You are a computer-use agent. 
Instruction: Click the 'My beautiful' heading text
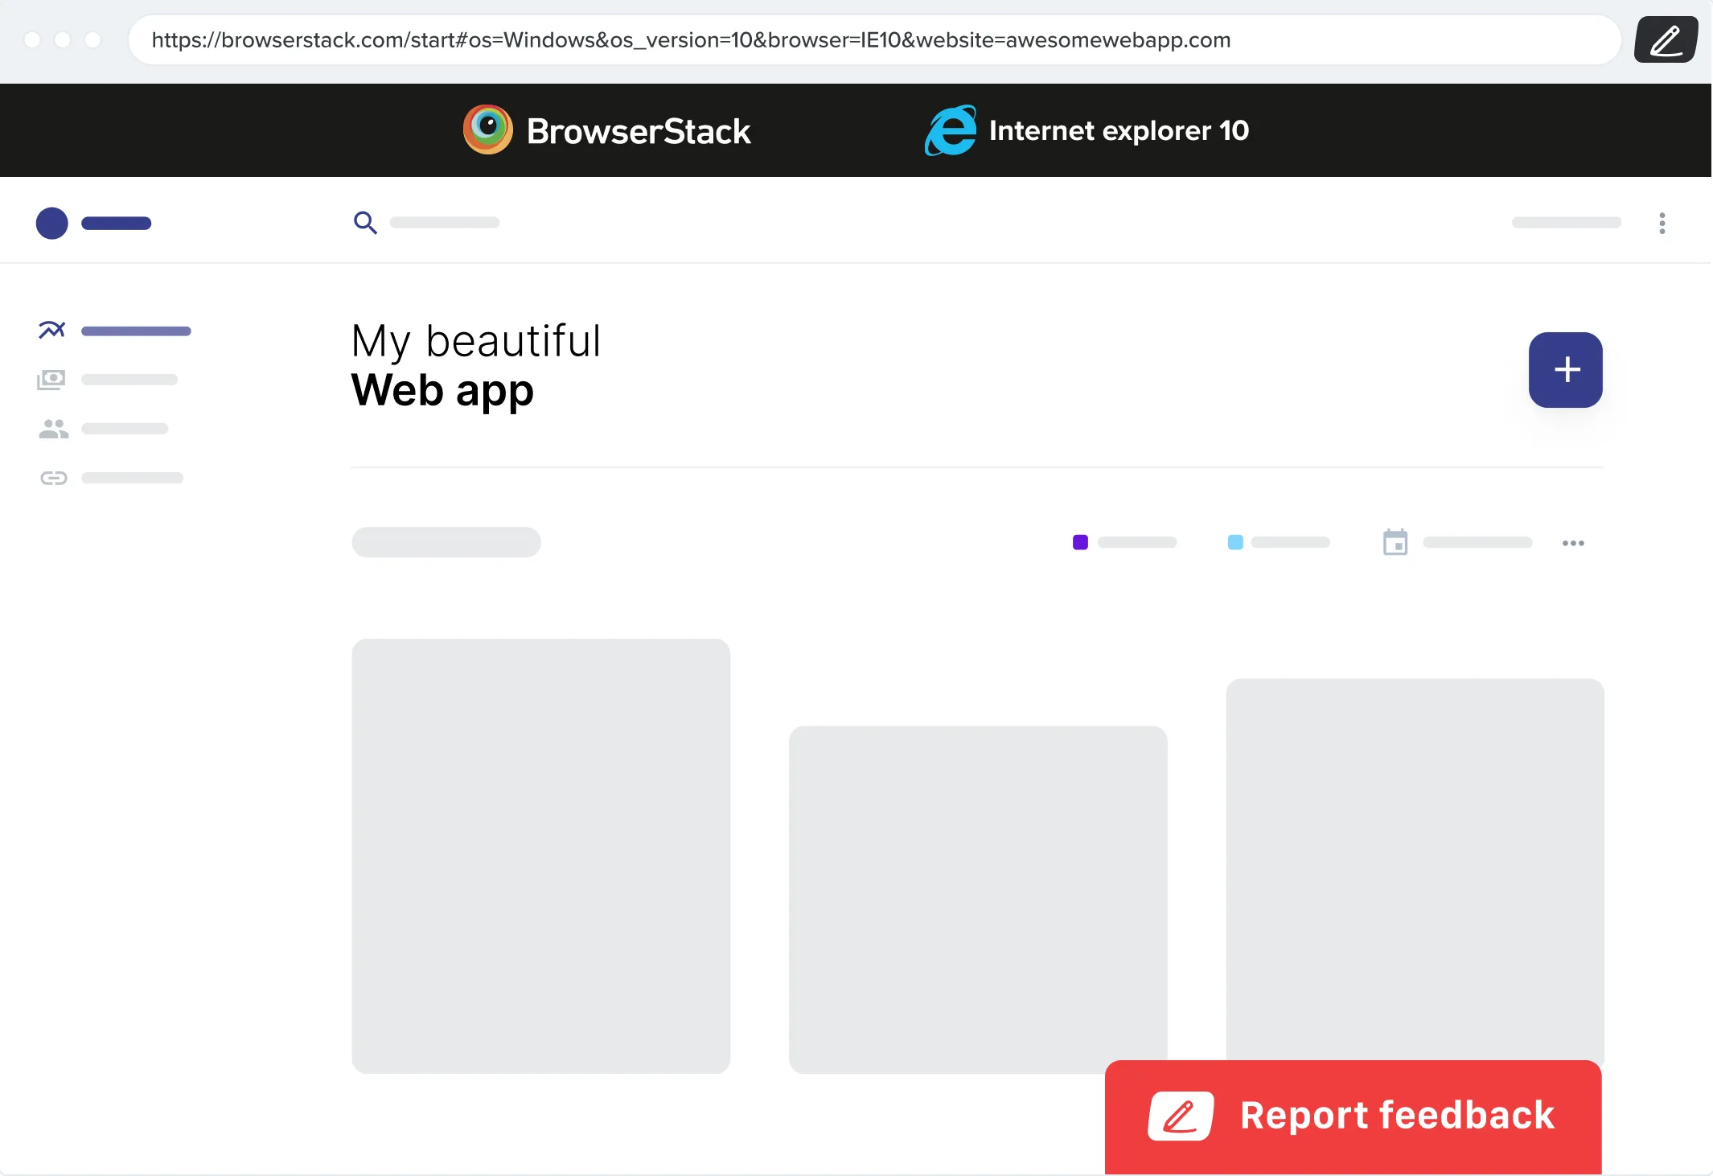coord(476,341)
